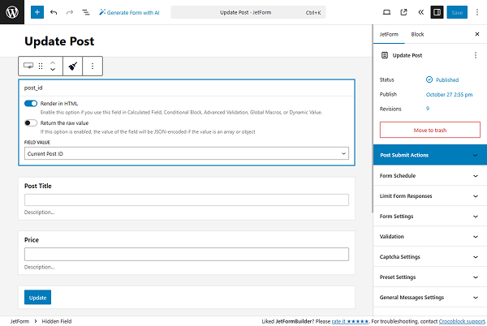This screenshot has height=326, width=487.
Task: Open the Crocoblock support link
Action: 462,321
